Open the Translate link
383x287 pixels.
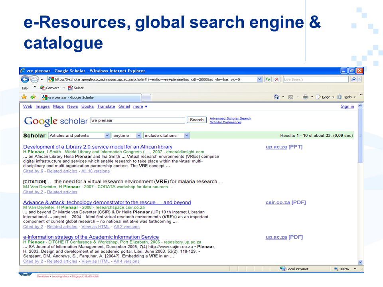[106, 106]
